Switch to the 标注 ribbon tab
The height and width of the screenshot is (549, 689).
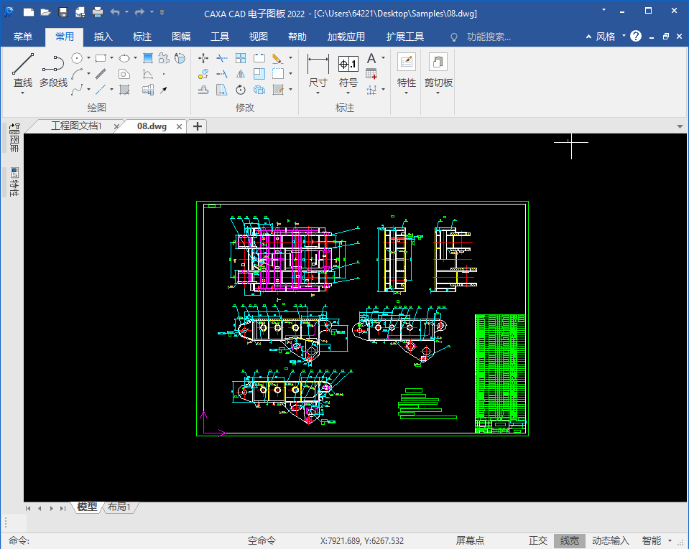click(142, 37)
